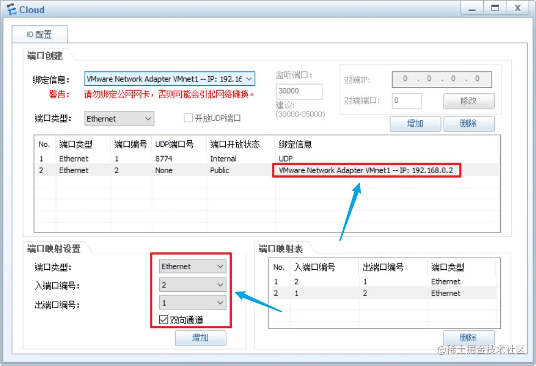536x366 pixels.
Task: Toggle the 双向通道 checkbox
Action: coord(164,320)
